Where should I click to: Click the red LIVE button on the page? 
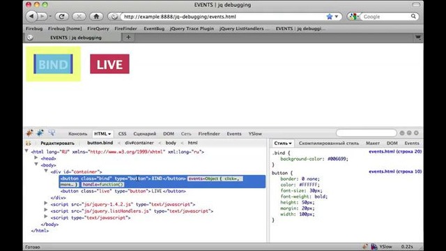pos(110,64)
